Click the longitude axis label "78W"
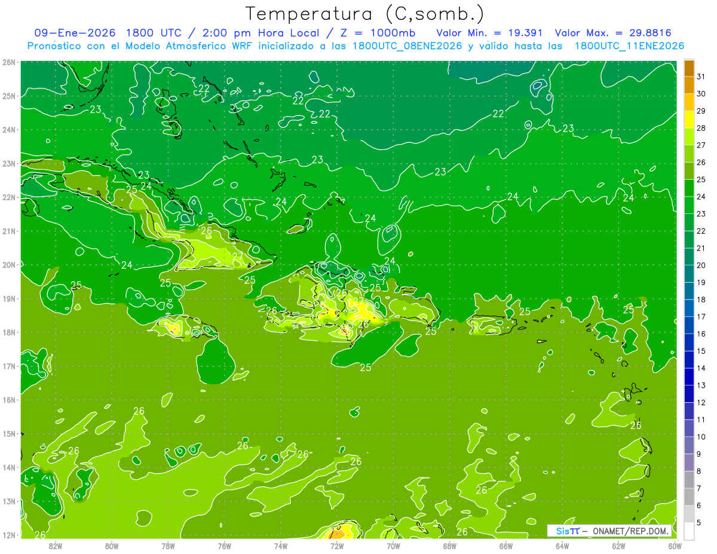Image resolution: width=717 pixels, height=554 pixels. coord(168,546)
